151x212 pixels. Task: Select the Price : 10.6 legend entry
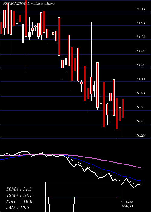19,201
